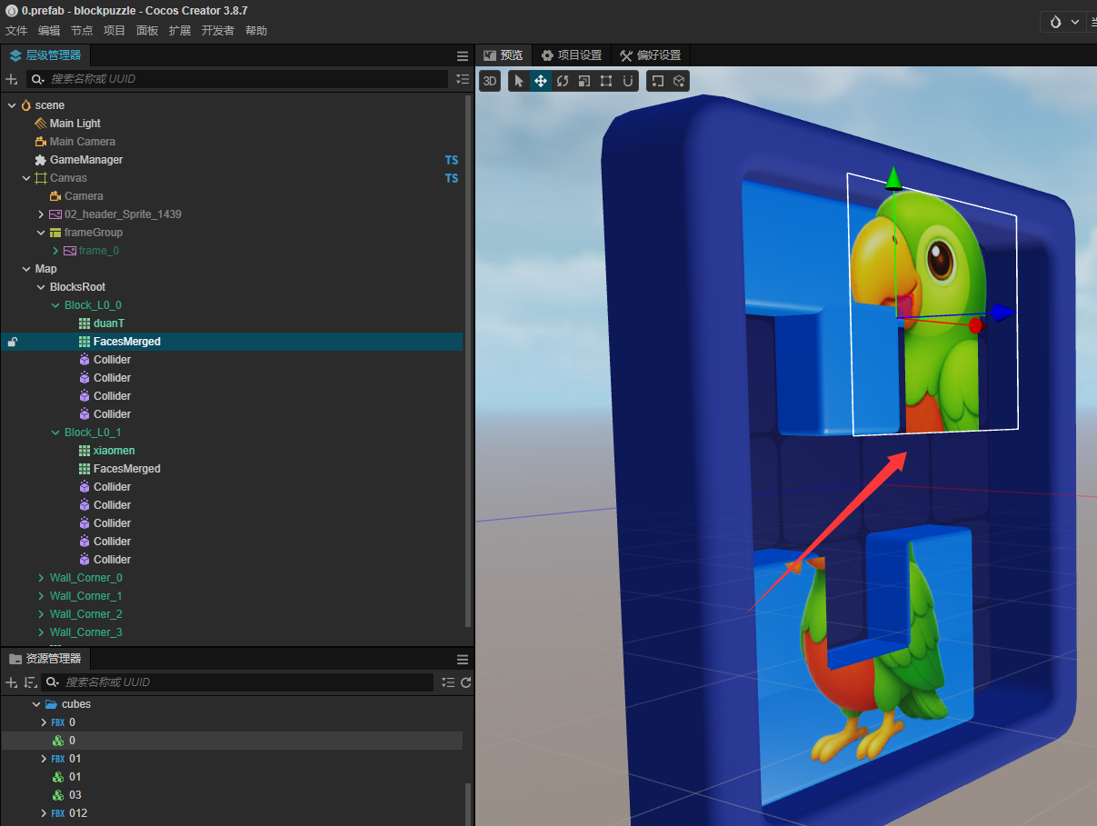The image size is (1097, 826).
Task: Open the assets search filter magnifier
Action: (x=54, y=682)
